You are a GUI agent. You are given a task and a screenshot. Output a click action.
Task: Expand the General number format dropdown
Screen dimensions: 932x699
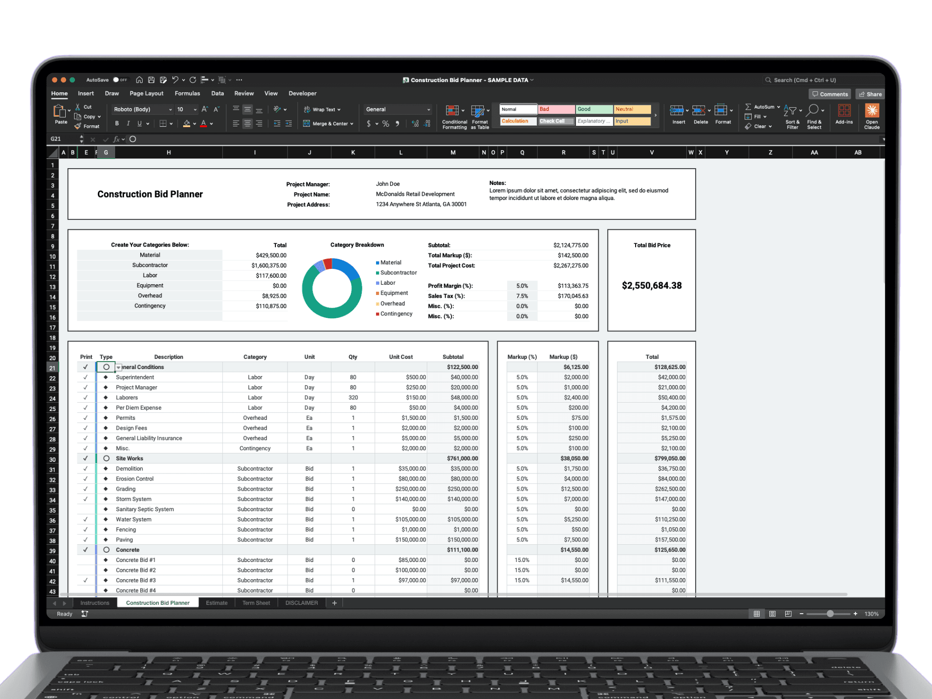coord(429,109)
